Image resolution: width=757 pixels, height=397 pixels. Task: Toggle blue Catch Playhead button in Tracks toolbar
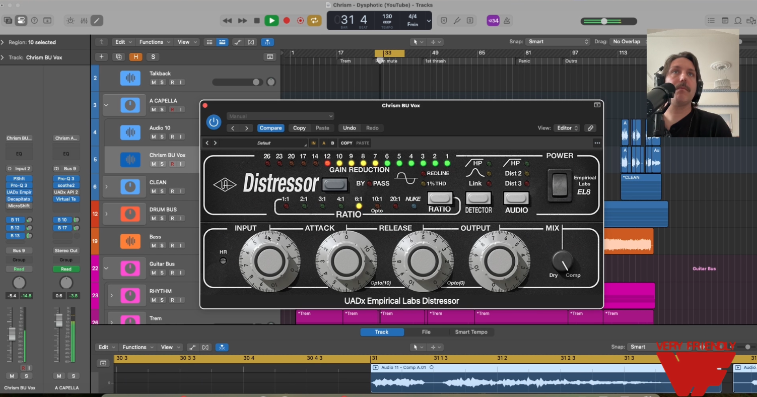coord(267,42)
